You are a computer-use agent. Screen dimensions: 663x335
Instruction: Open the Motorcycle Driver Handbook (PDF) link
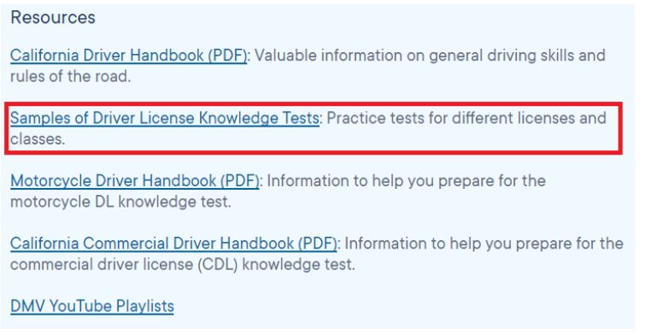click(134, 181)
